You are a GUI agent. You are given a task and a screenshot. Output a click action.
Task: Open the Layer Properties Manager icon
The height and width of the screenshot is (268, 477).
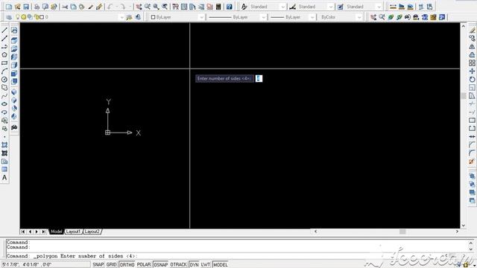pos(9,17)
